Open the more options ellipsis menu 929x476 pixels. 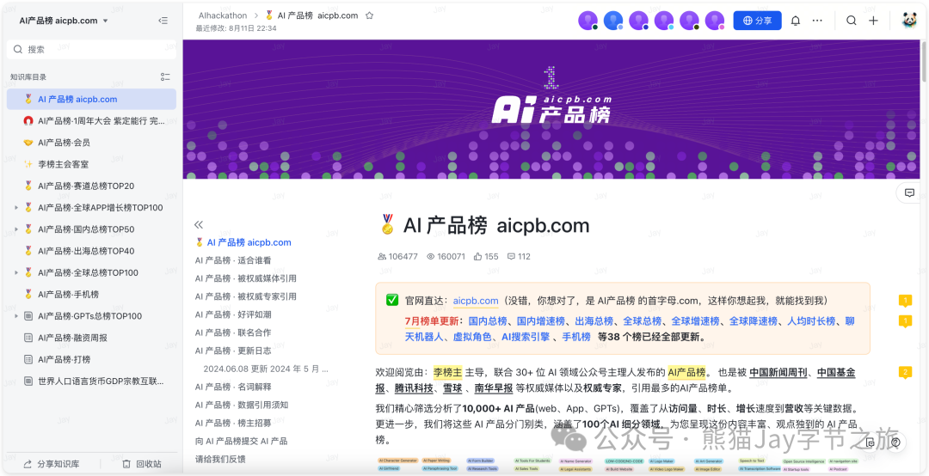[818, 21]
